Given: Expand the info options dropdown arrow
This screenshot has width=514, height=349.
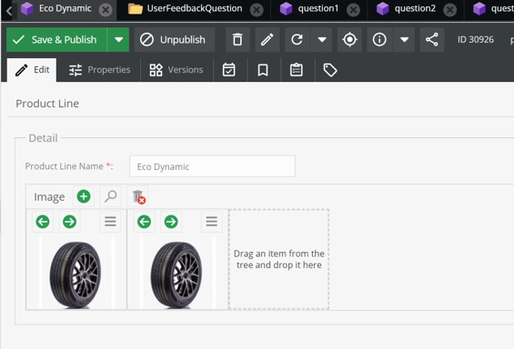Looking at the screenshot, I should [404, 40].
